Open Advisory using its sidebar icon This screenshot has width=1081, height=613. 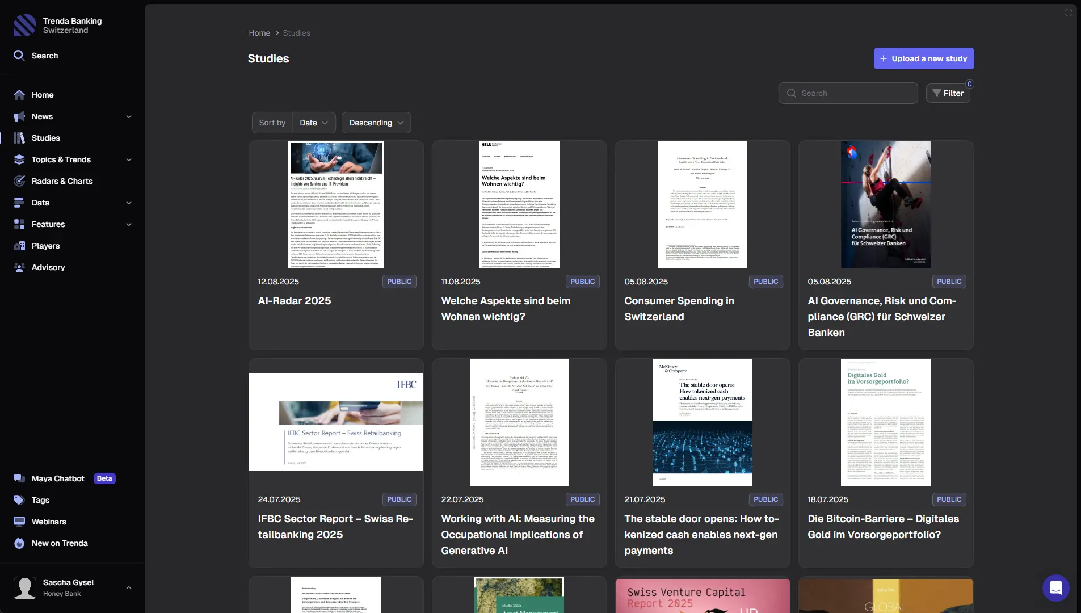[19, 267]
